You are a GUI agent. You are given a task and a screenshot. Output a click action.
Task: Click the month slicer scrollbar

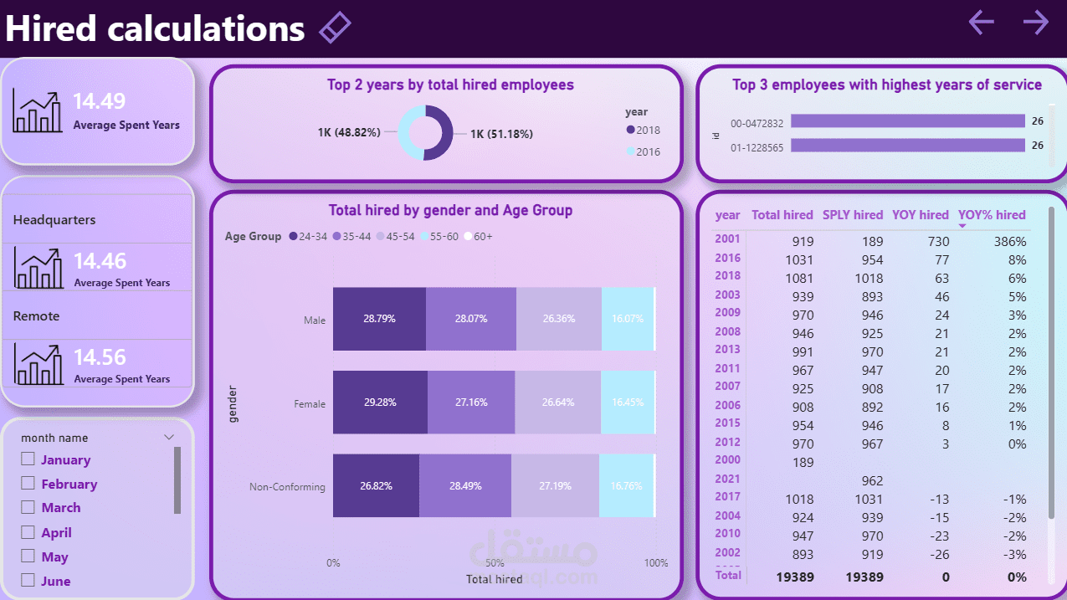pos(177,480)
